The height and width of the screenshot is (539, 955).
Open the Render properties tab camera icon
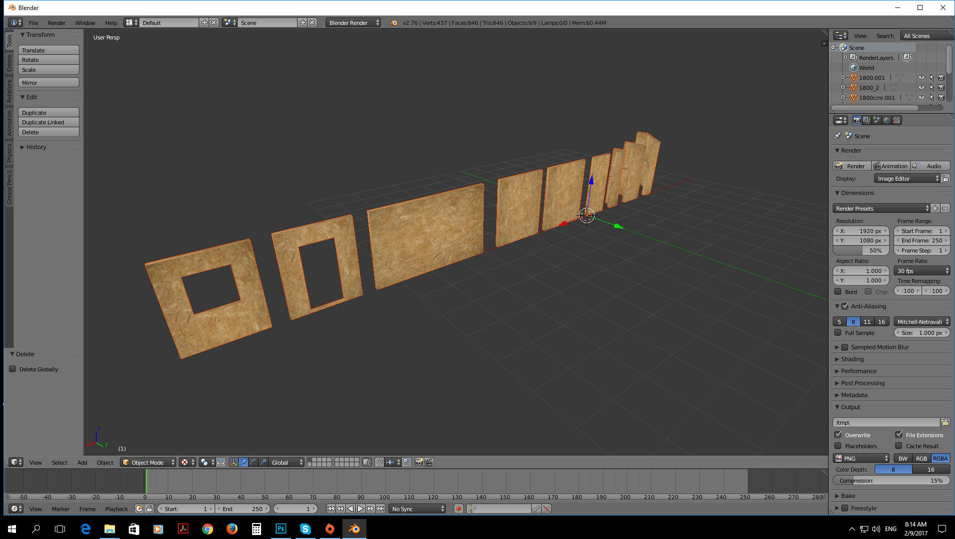click(x=857, y=120)
